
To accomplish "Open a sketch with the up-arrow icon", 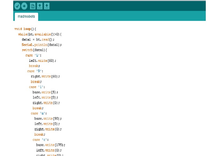I will coord(40,6).
